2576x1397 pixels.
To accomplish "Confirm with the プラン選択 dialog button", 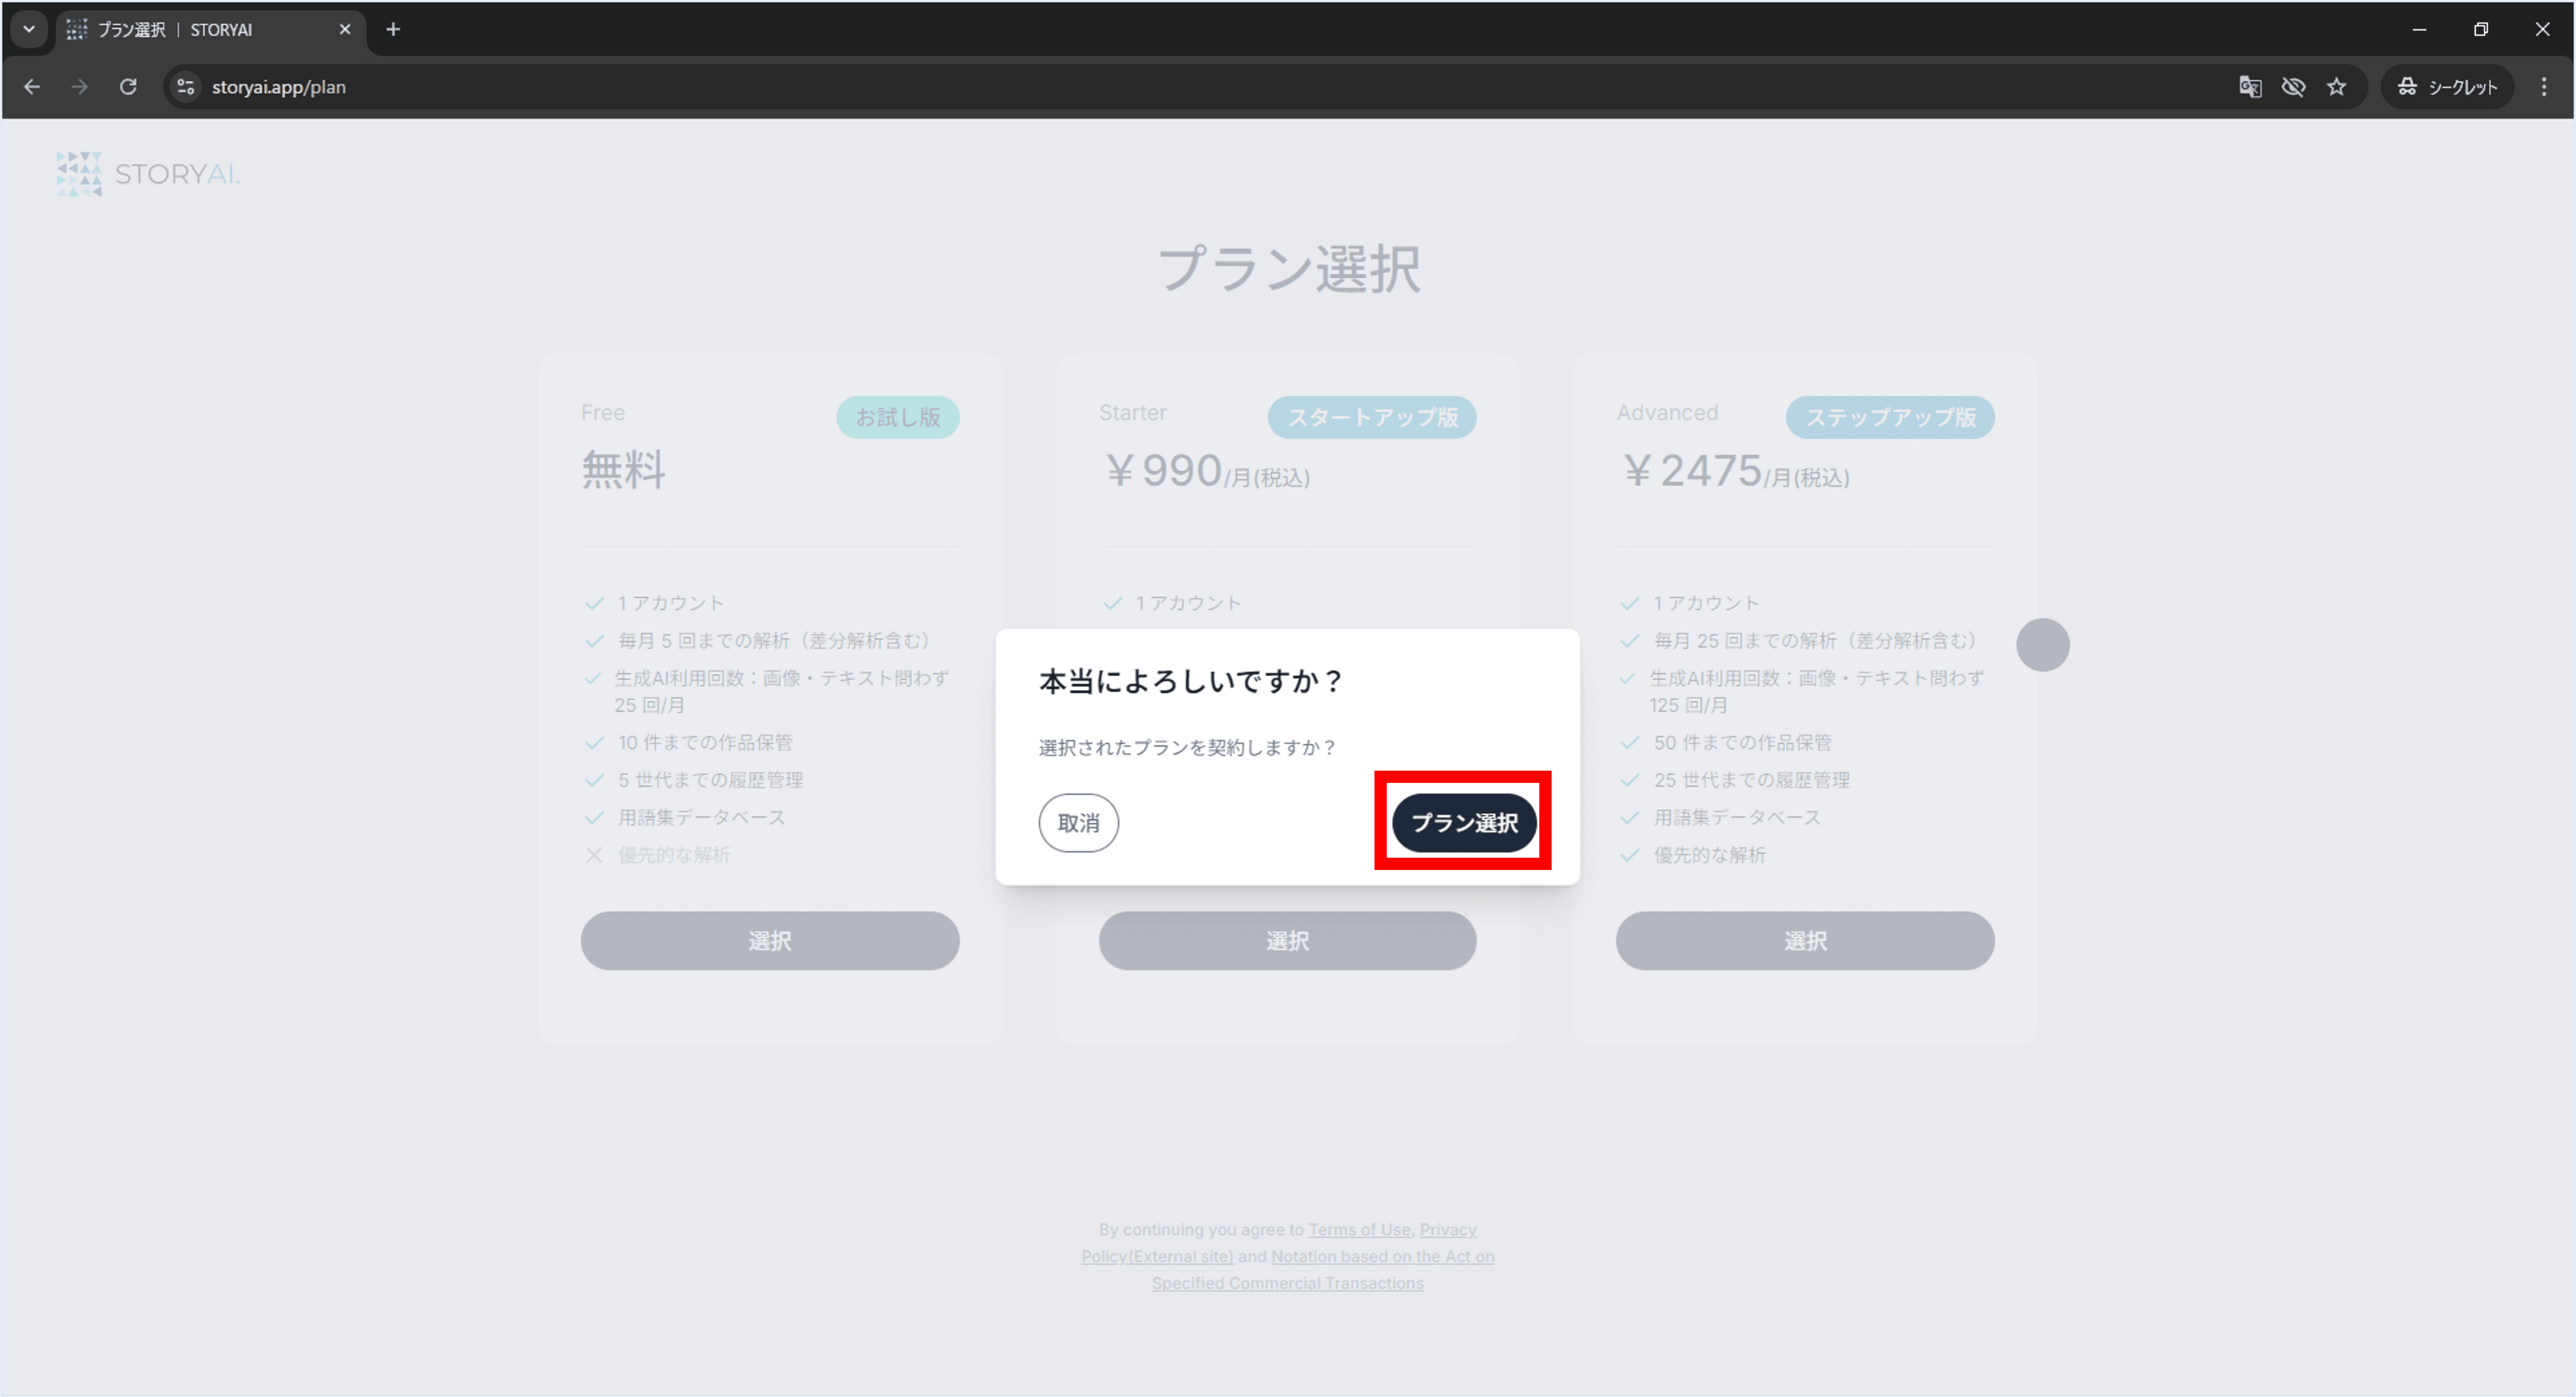I will pyautogui.click(x=1464, y=822).
